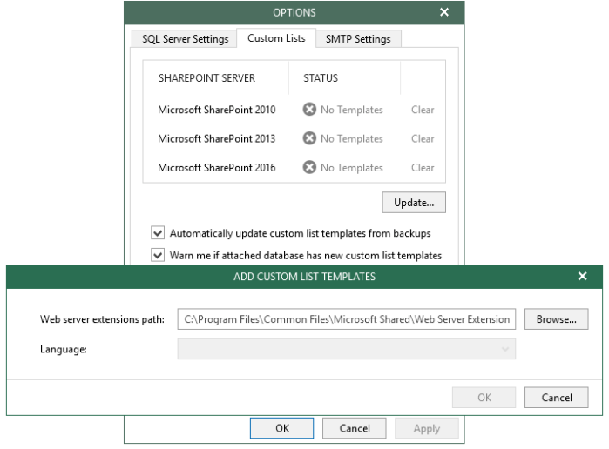Open the Language dropdown
Viewport: 609px width, 449px height.
click(347, 349)
